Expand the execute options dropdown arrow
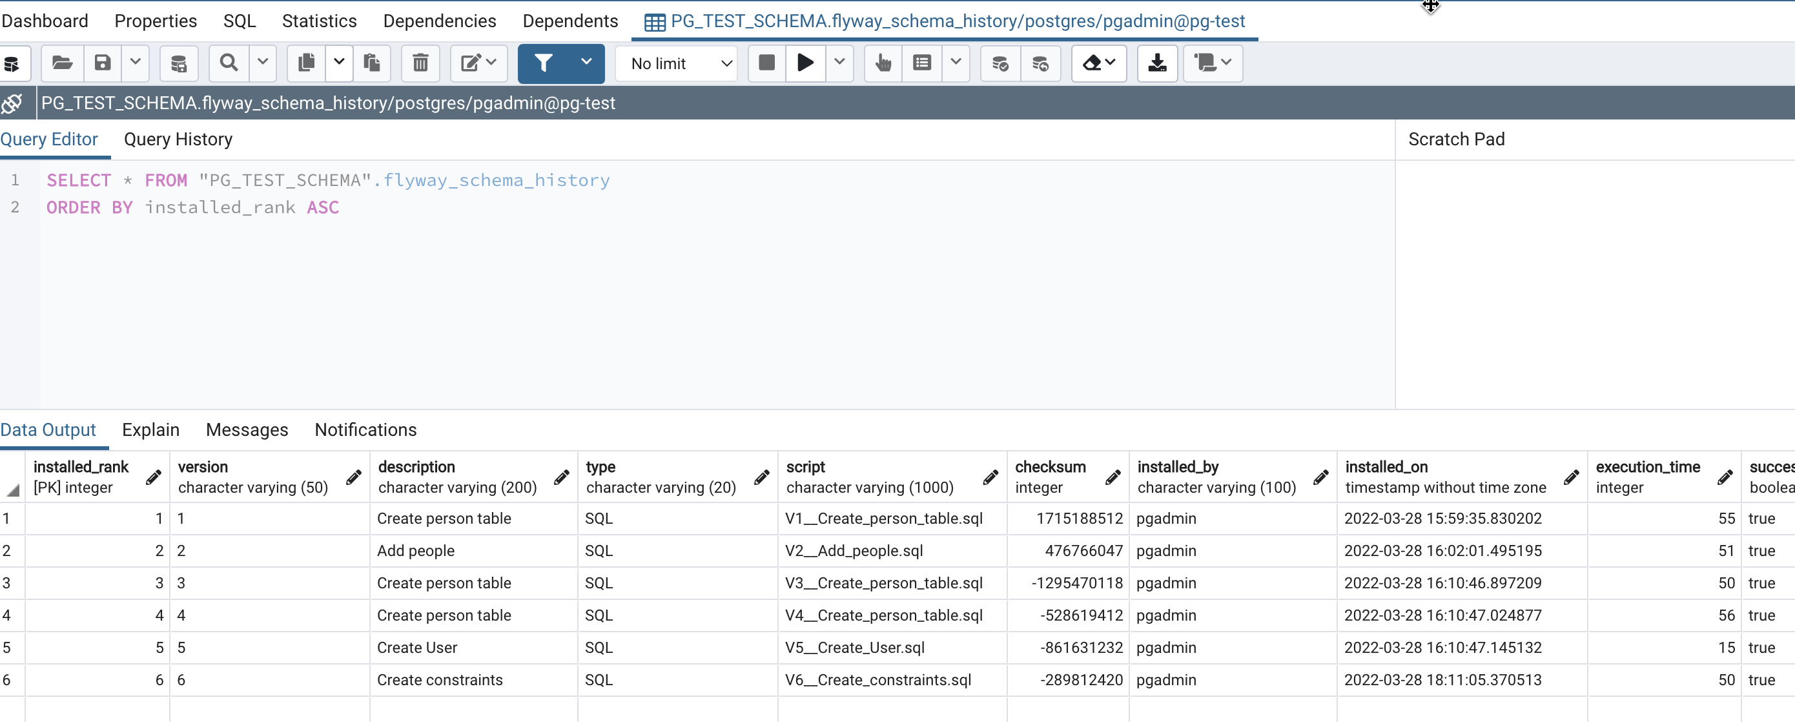 point(839,63)
